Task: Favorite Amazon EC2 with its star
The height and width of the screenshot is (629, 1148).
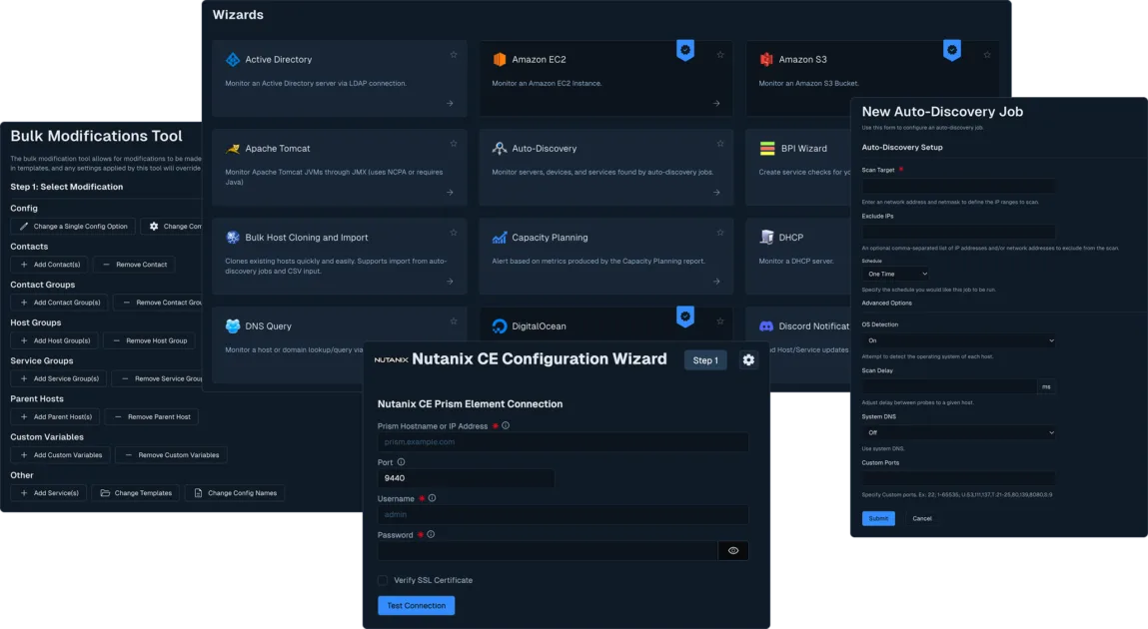Action: 720,55
